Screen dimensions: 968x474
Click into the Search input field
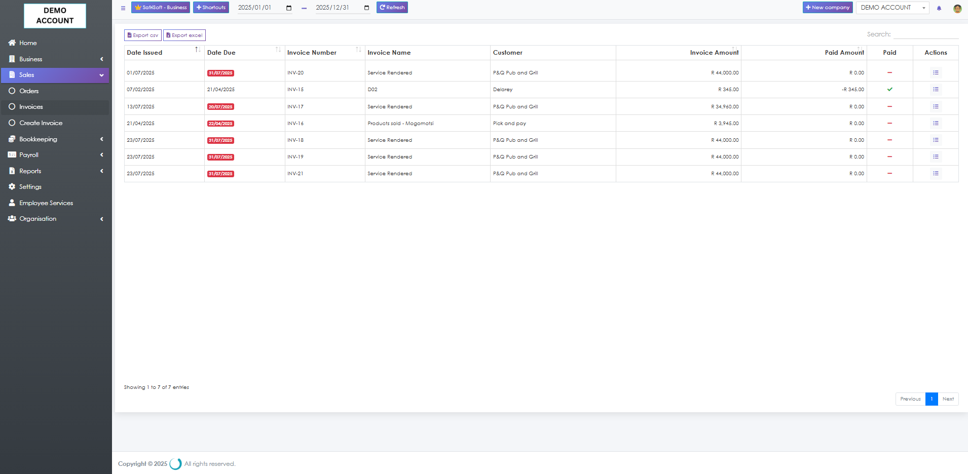click(925, 34)
